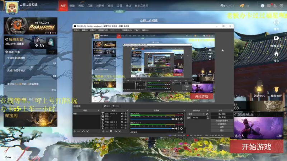Image resolution: width=287 pixels, height=161 pixels.
Task: Open the 传火 flame icon
Action: tap(276, 54)
